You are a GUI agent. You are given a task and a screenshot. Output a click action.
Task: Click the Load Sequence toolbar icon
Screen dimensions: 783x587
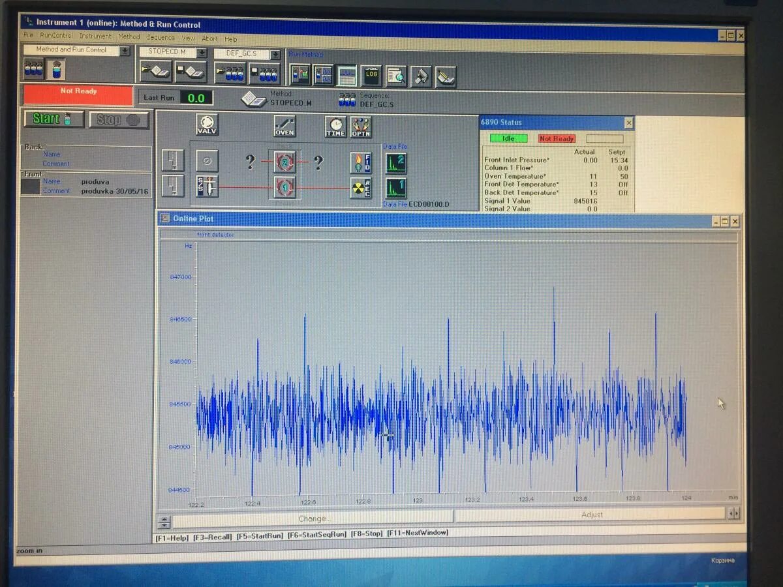click(x=230, y=73)
